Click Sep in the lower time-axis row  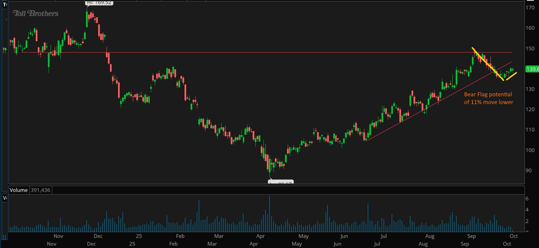[465, 244]
